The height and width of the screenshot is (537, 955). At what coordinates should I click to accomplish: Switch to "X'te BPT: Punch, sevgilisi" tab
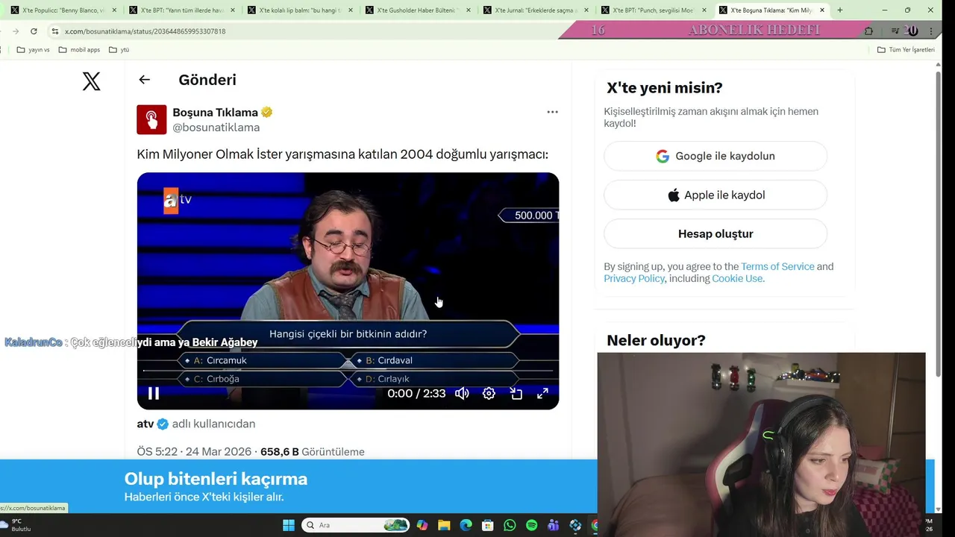[x=654, y=10]
